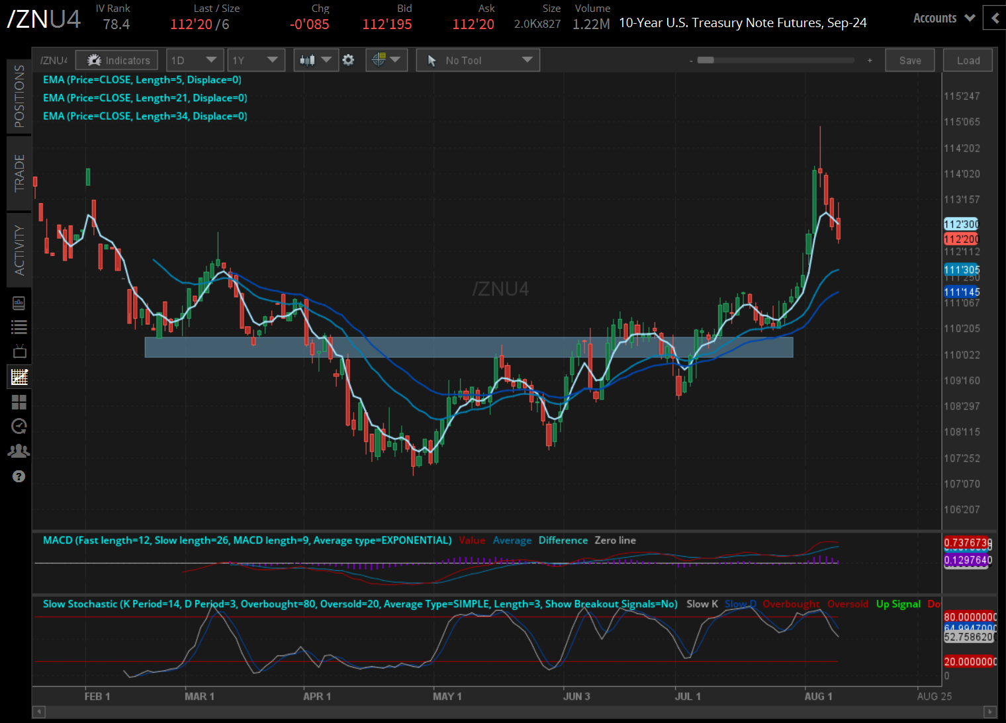The image size is (1006, 723).
Task: Click the Save button
Action: point(909,60)
